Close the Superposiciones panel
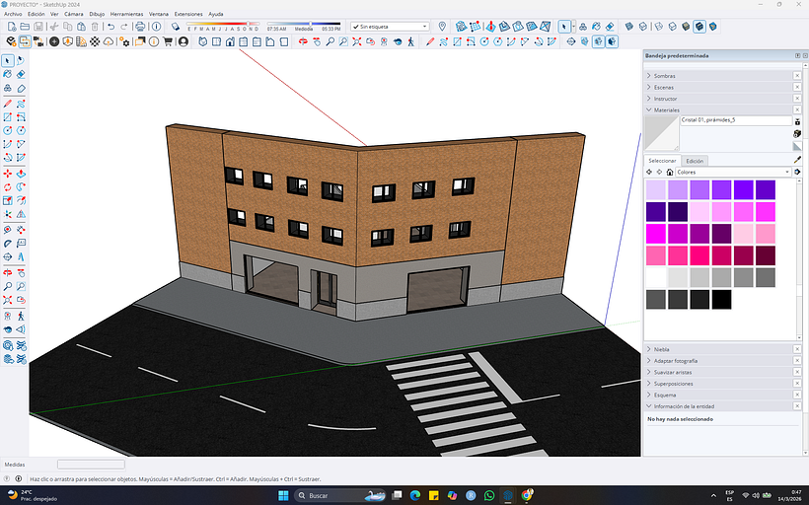 796,384
